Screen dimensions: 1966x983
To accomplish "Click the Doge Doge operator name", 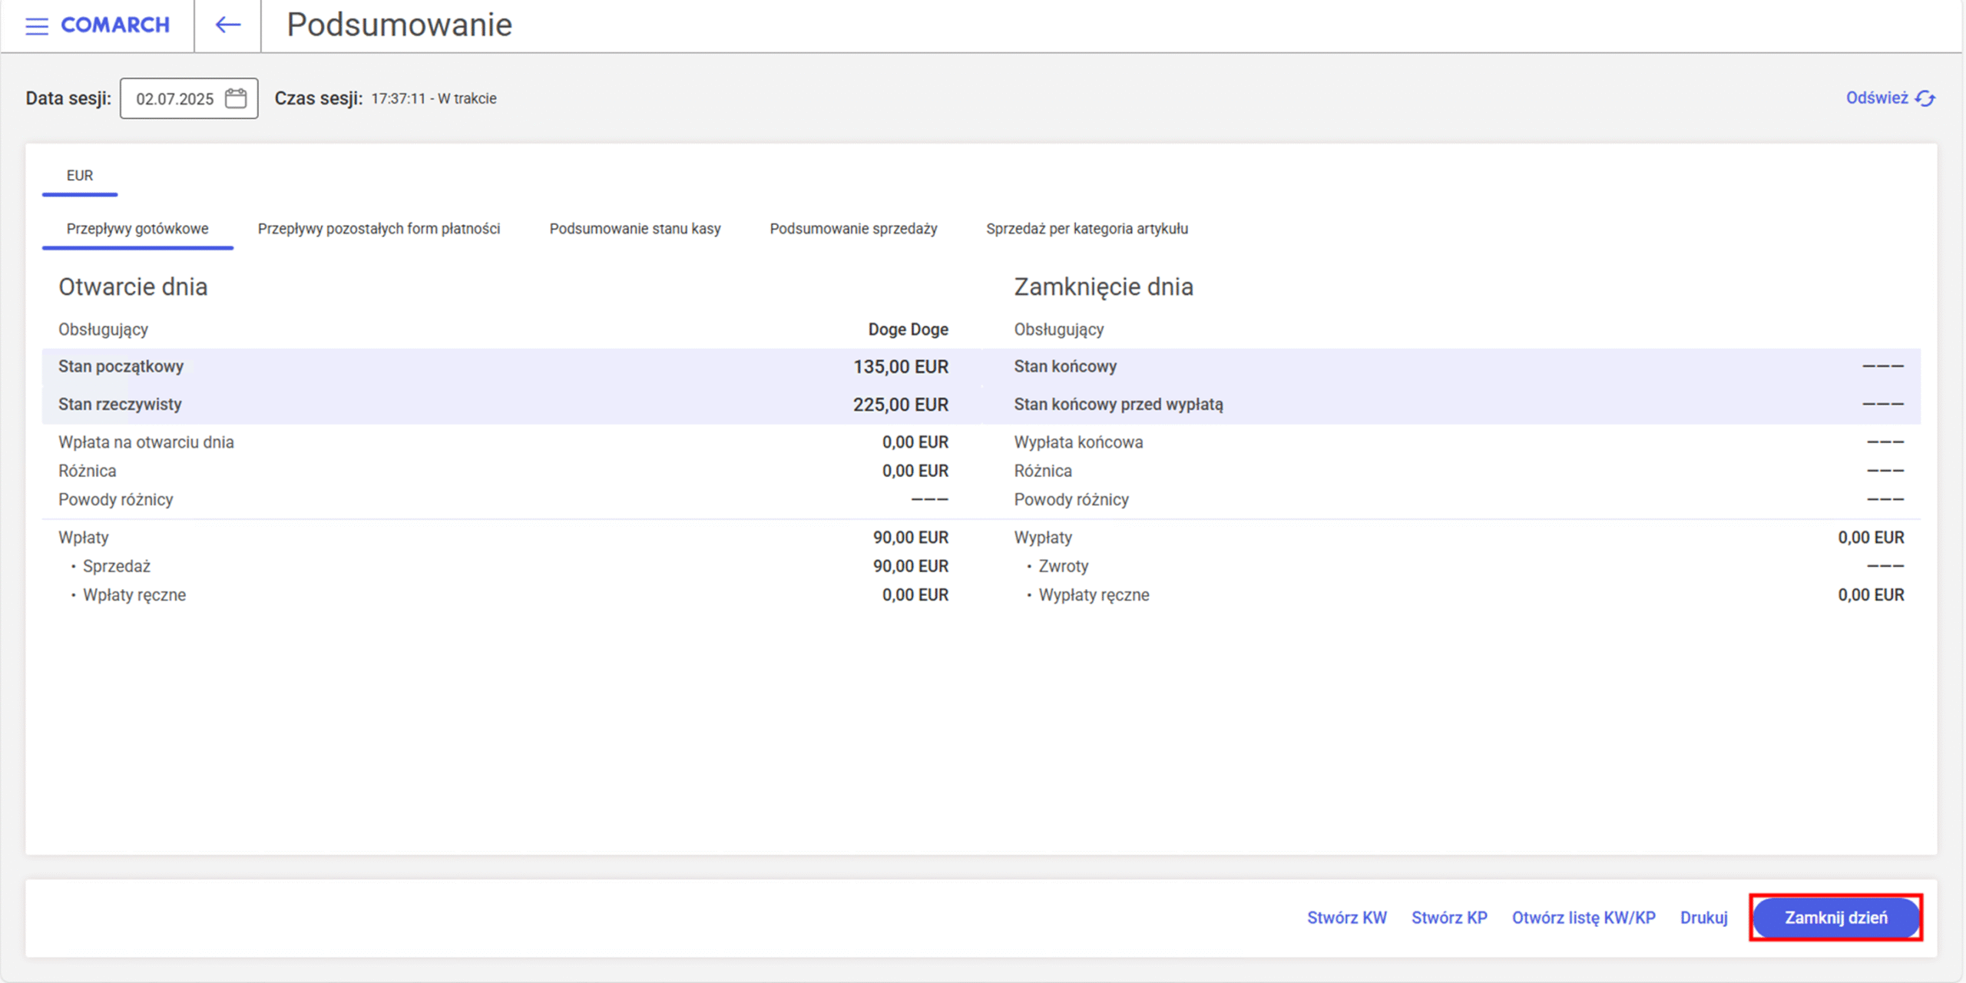I will pyautogui.click(x=909, y=329).
